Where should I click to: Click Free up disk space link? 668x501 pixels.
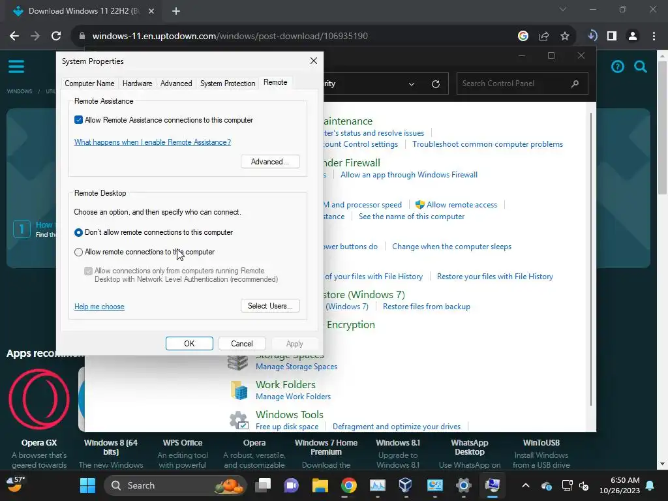[287, 427]
